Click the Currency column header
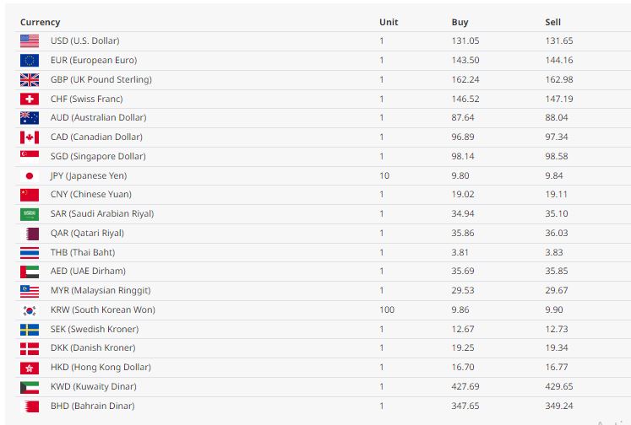Image resolution: width=631 pixels, height=425 pixels. [40, 22]
